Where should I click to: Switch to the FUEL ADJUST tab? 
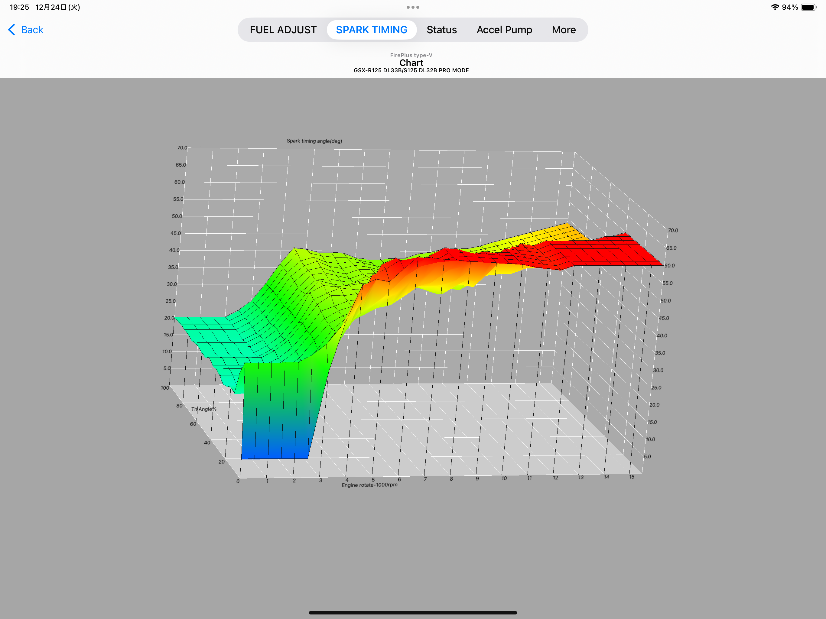283,30
